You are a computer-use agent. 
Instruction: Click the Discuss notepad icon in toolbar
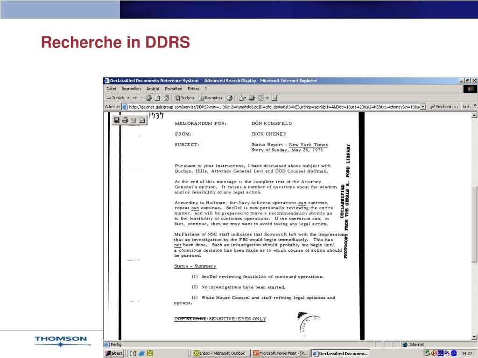click(x=274, y=98)
